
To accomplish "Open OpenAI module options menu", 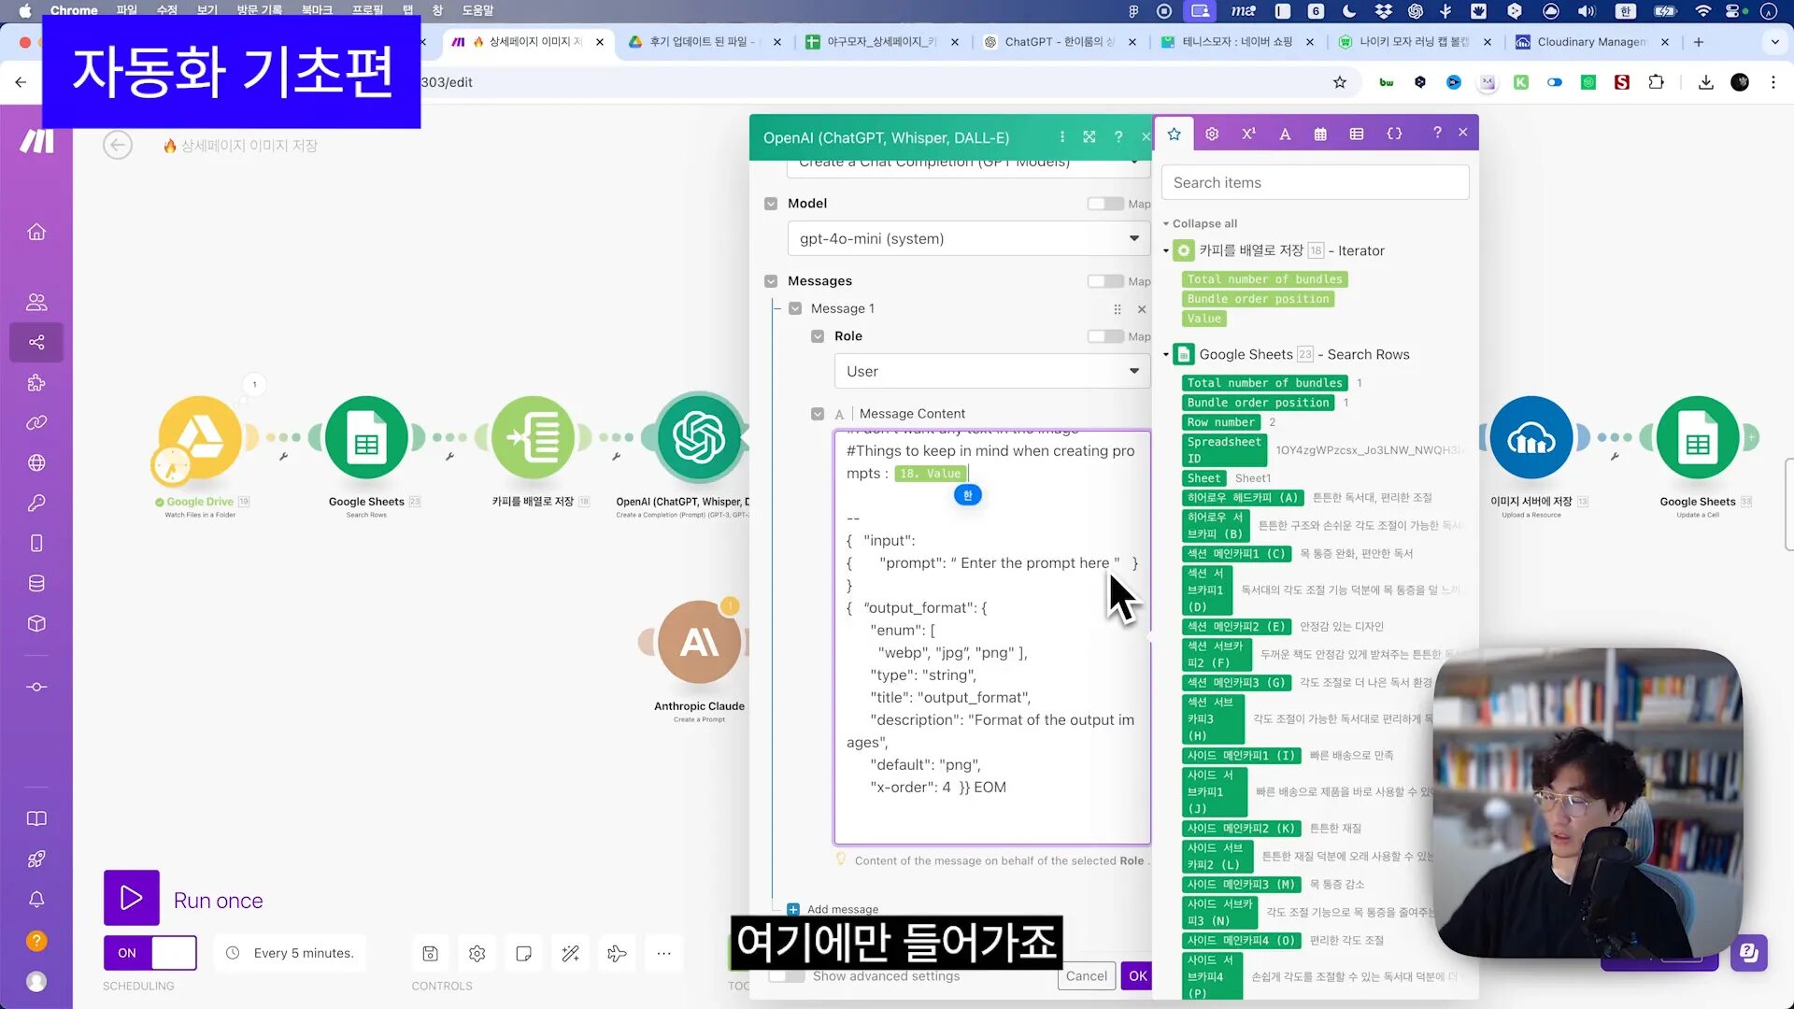I will 1062,136.
